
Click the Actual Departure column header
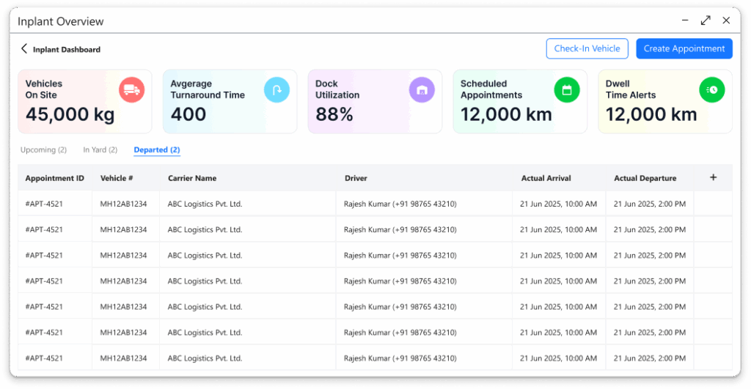[x=645, y=178]
